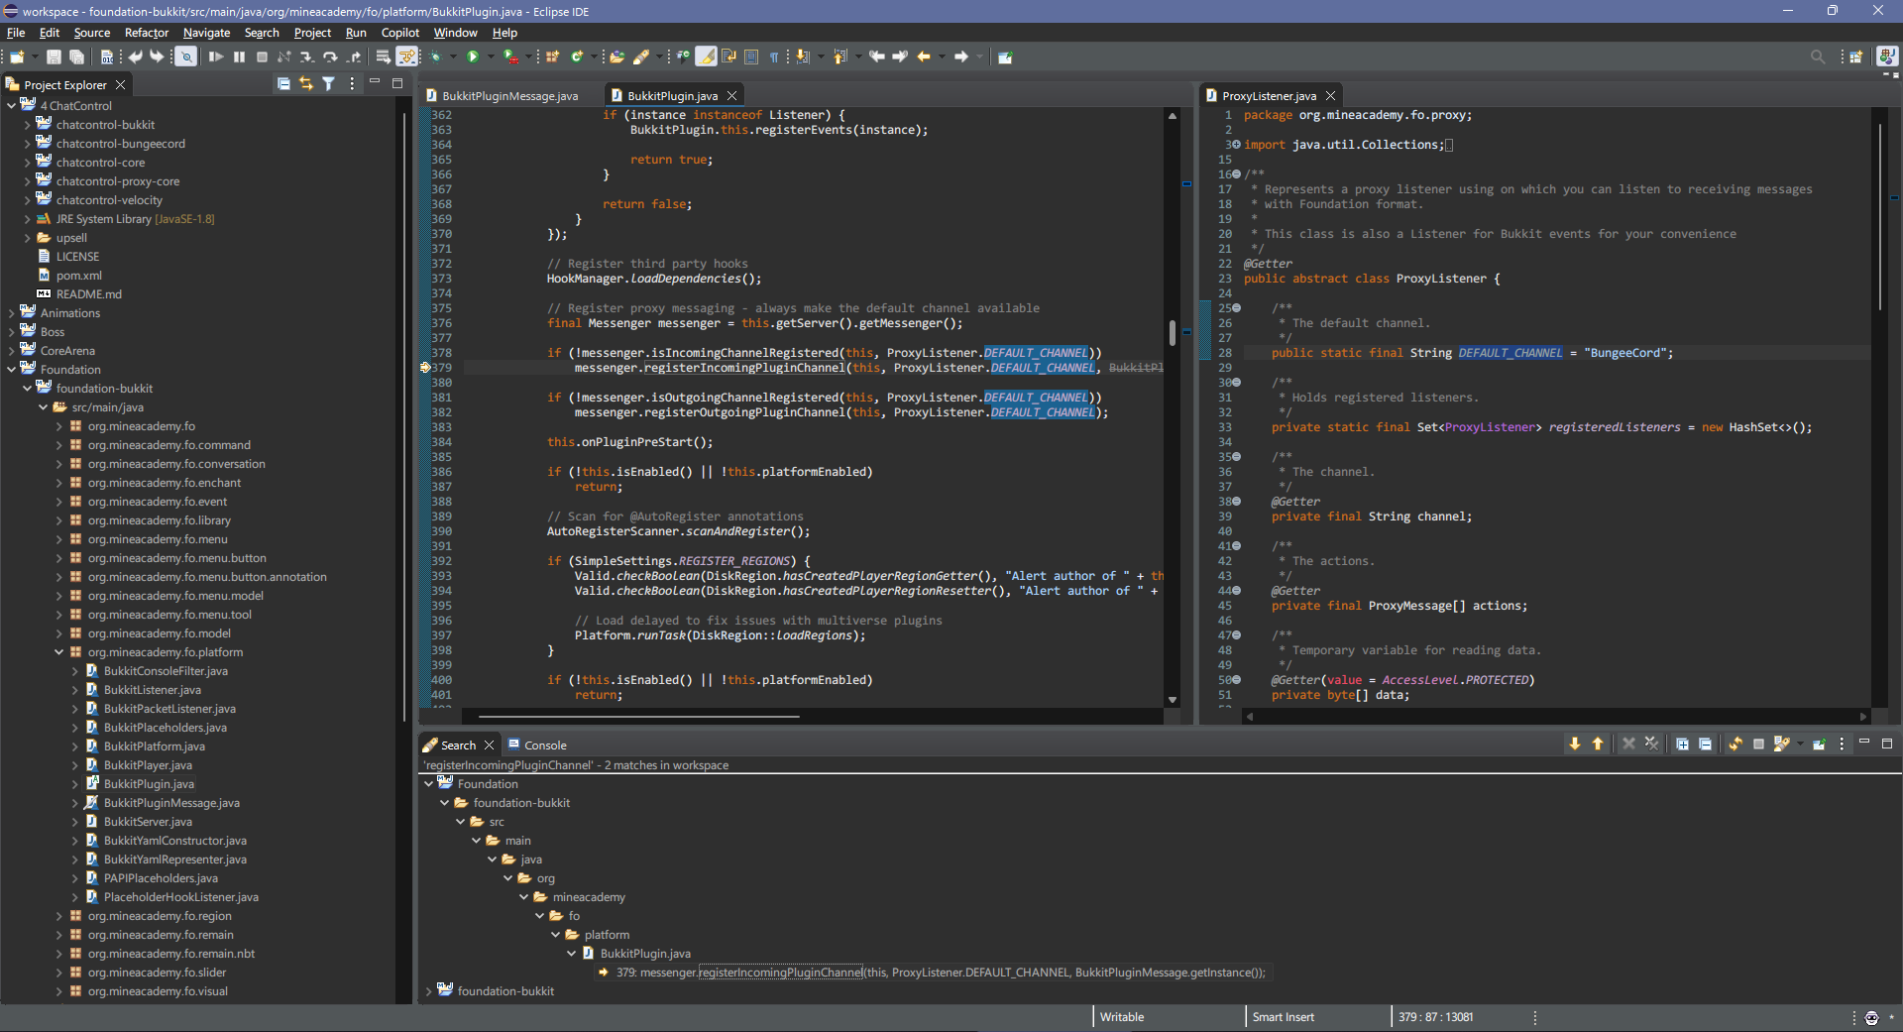
Task: Click the Next Annotation toolbar icon
Action: (x=802, y=57)
